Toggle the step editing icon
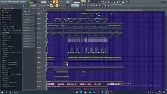 click(54, 5)
